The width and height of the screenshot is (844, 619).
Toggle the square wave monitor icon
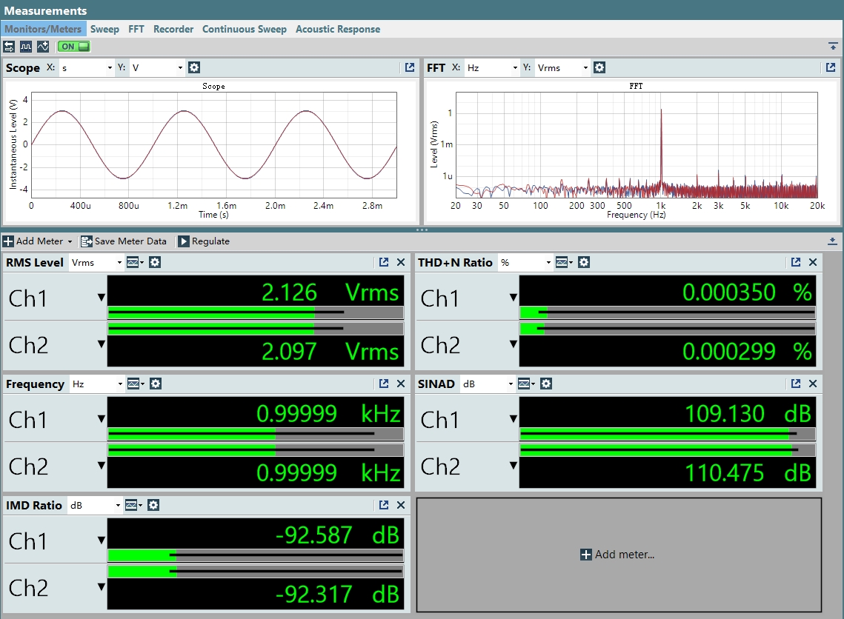click(26, 46)
